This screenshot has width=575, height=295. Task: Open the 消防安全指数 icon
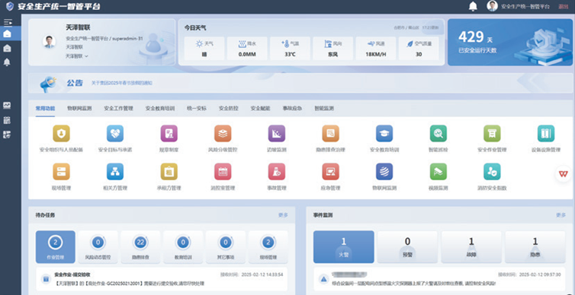tap(492, 171)
